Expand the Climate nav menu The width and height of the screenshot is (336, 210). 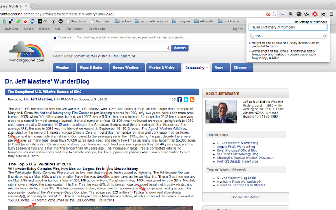(x=242, y=68)
